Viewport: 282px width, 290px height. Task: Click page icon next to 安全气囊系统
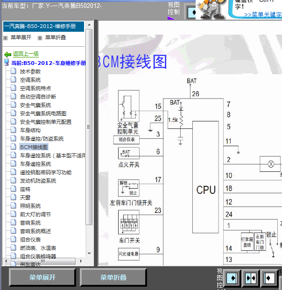pyautogui.click(x=14, y=105)
